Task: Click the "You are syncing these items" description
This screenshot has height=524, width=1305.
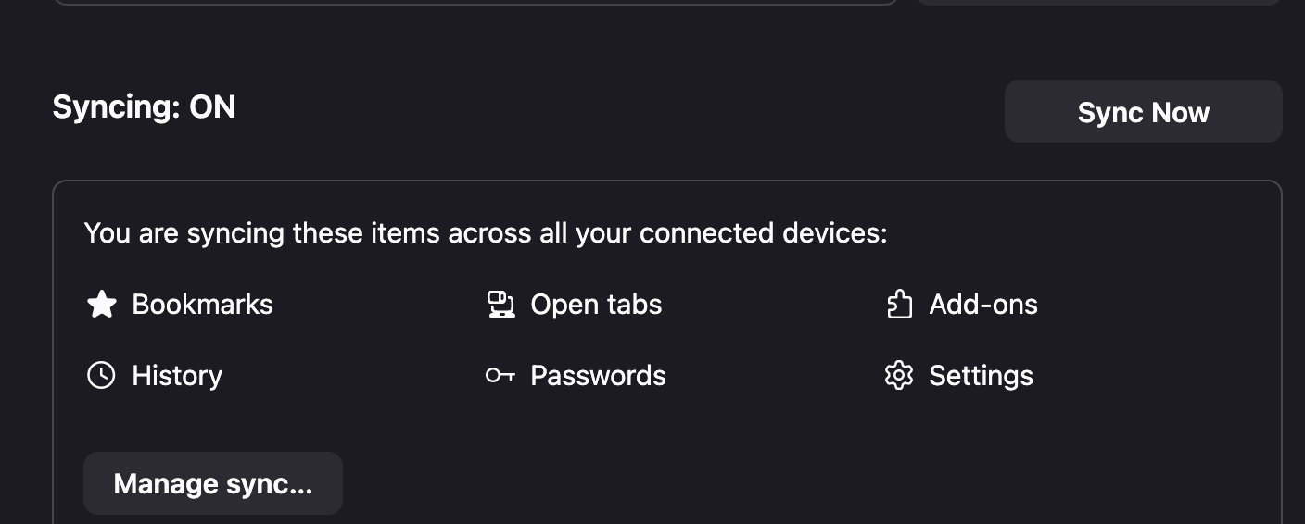Action: coord(486,232)
